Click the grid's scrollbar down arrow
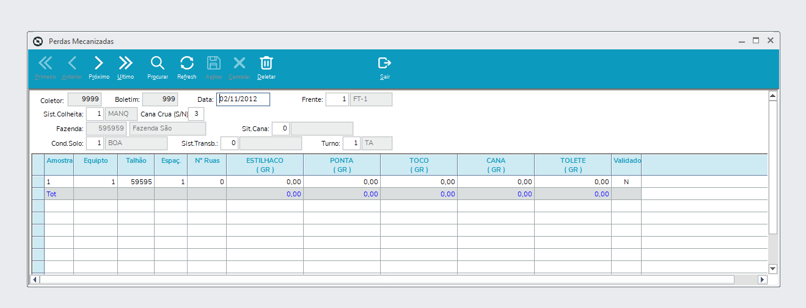 point(772,268)
